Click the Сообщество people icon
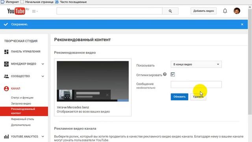The image size is (252, 142). point(6,76)
